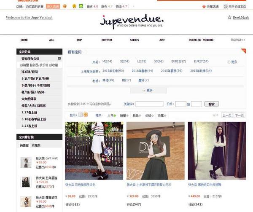The width and height of the screenshot is (253, 212).
Task: Expand shop rating details dropdown arrow
Action: click(133, 6)
